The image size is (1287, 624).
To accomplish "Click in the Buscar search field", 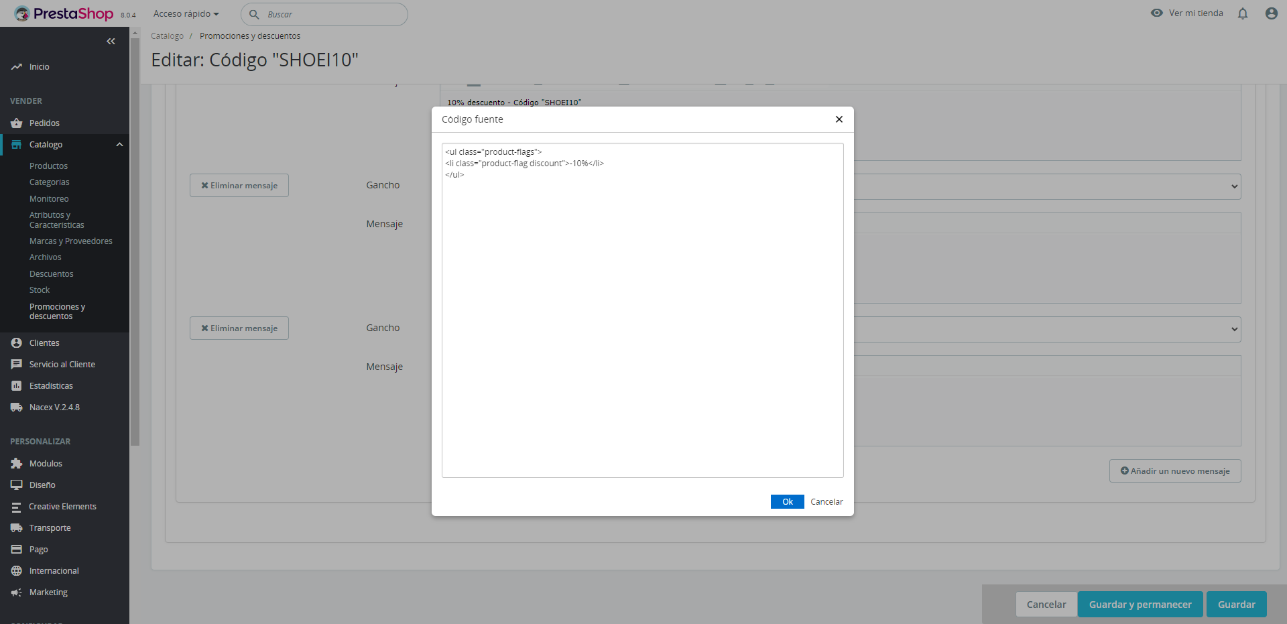I will point(324,14).
